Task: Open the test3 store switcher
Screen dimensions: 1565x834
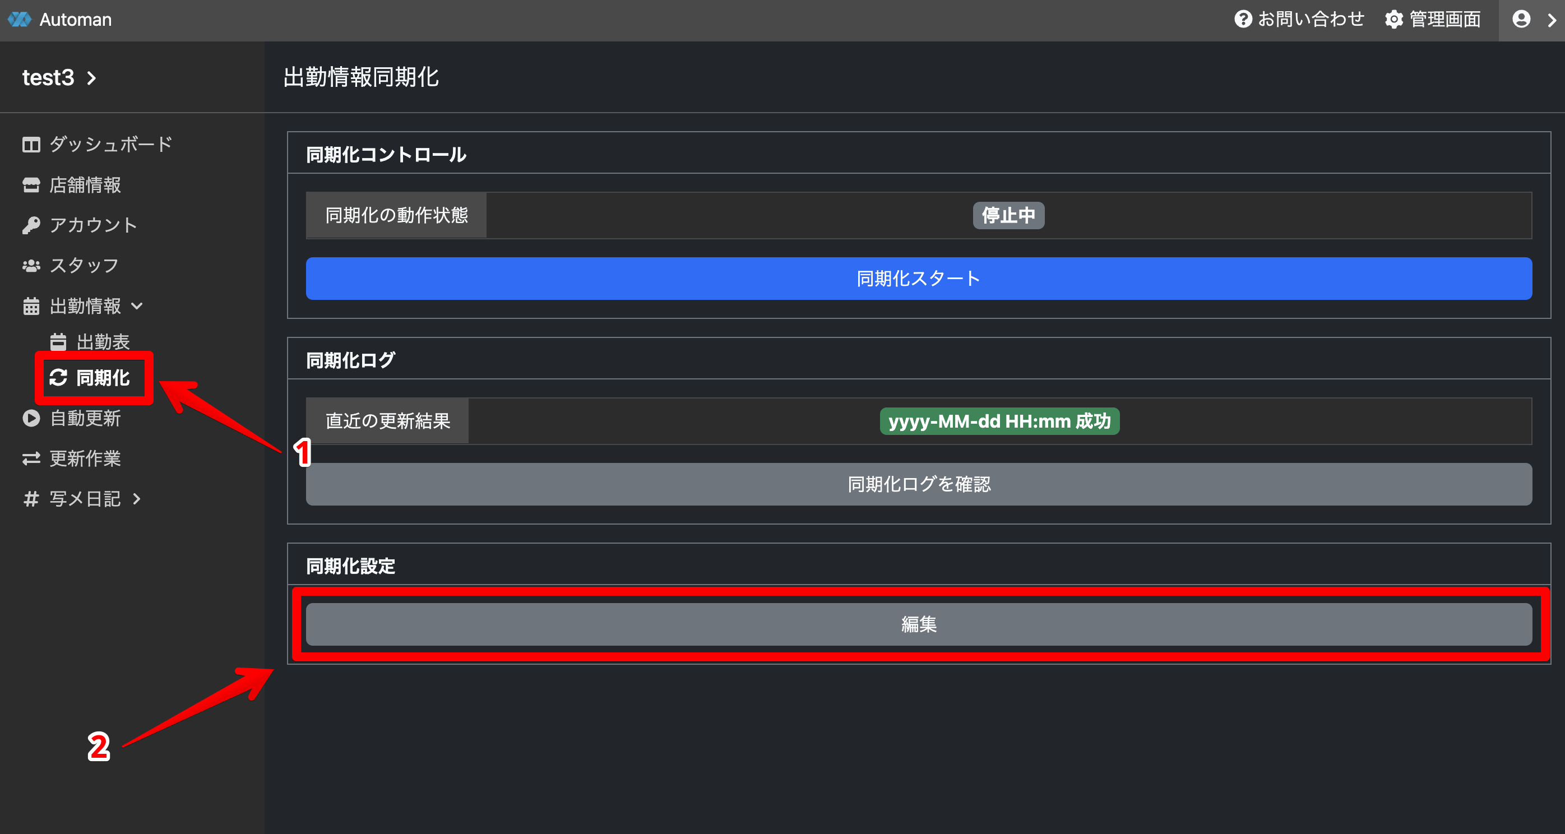Action: (59, 78)
